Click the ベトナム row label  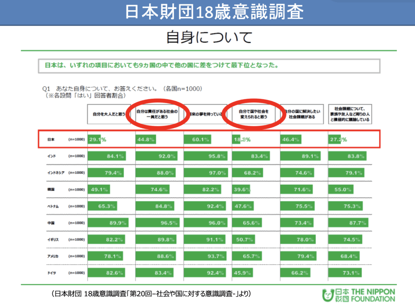(x=53, y=206)
